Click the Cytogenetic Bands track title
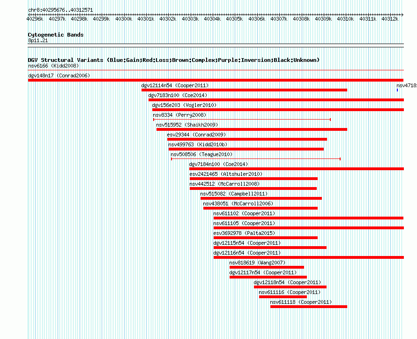 click(x=56, y=35)
